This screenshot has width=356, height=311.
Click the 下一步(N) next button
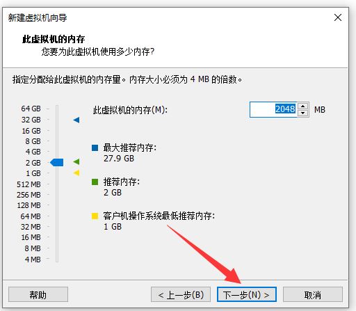point(247,294)
